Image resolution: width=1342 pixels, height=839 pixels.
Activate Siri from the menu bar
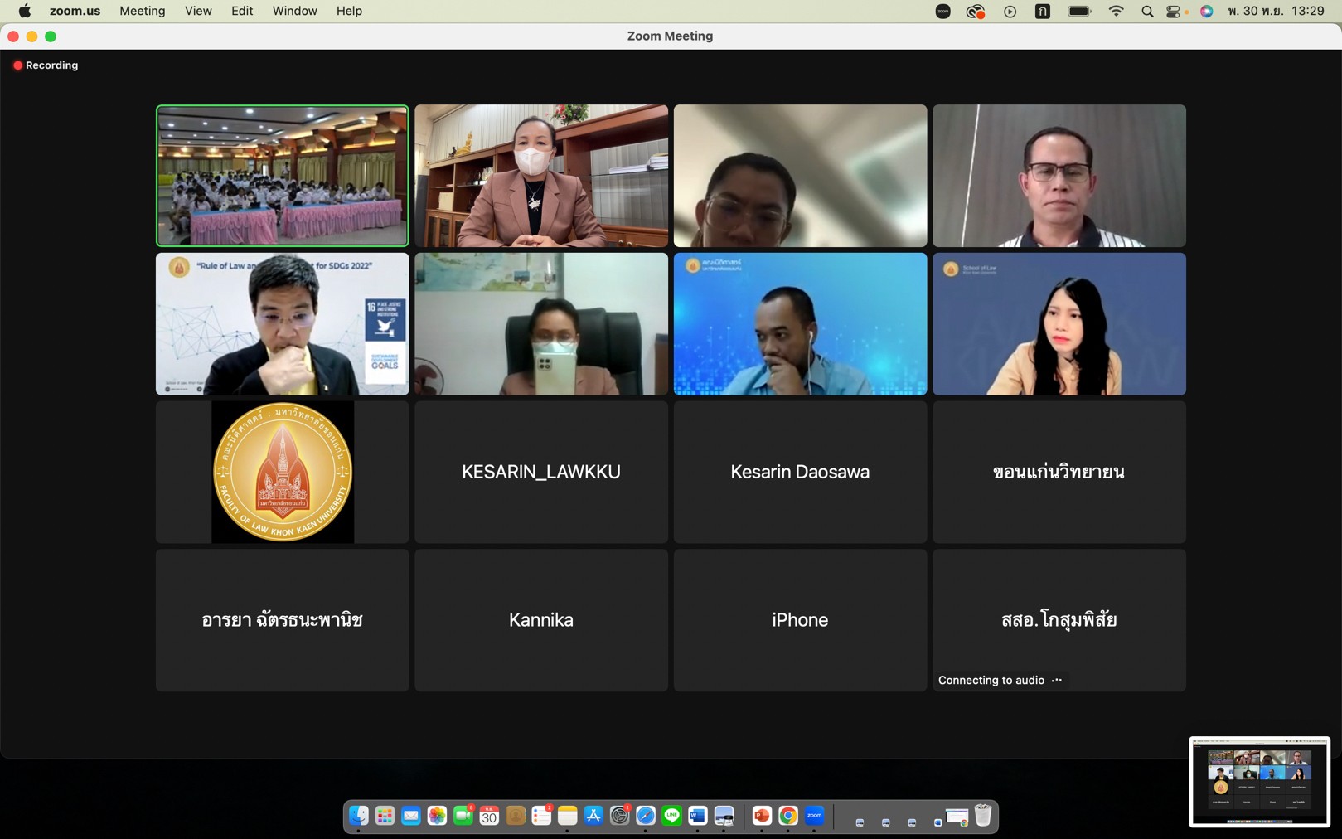pos(1207,11)
